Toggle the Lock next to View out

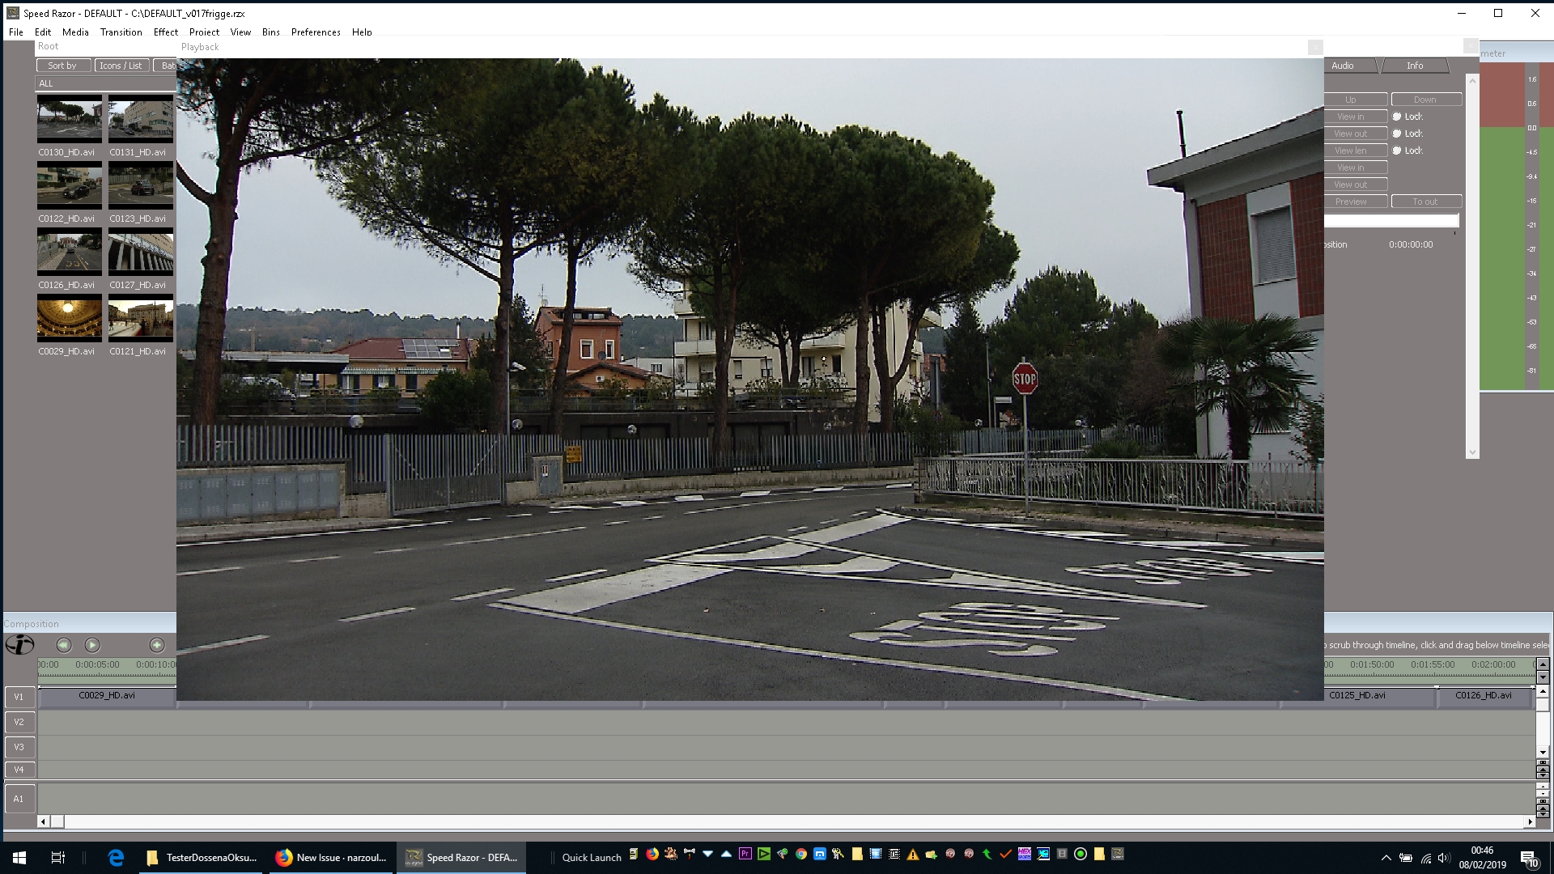click(1397, 134)
